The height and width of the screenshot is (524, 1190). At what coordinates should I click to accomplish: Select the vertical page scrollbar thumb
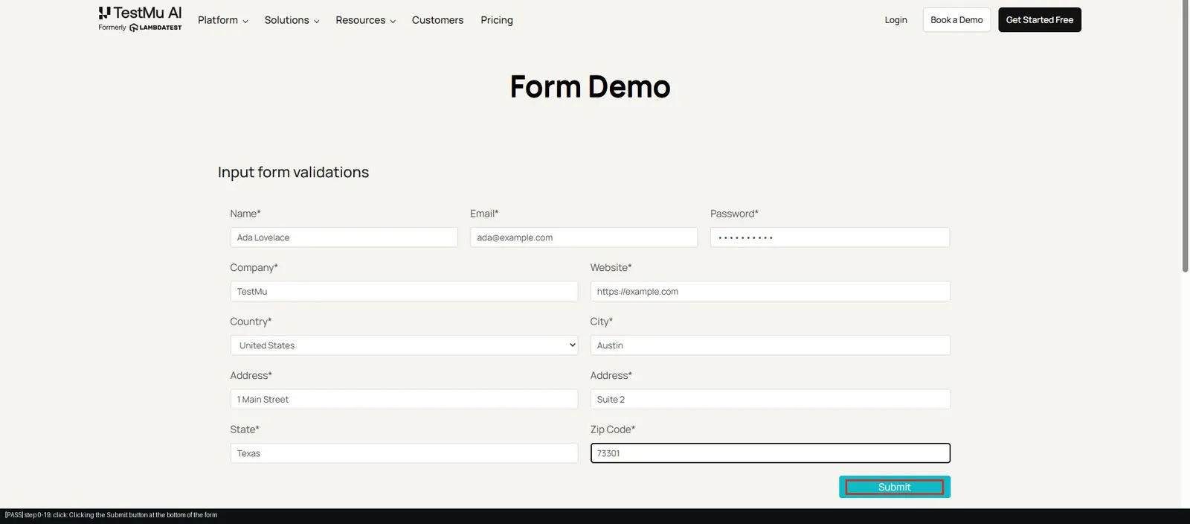pyautogui.click(x=1186, y=136)
